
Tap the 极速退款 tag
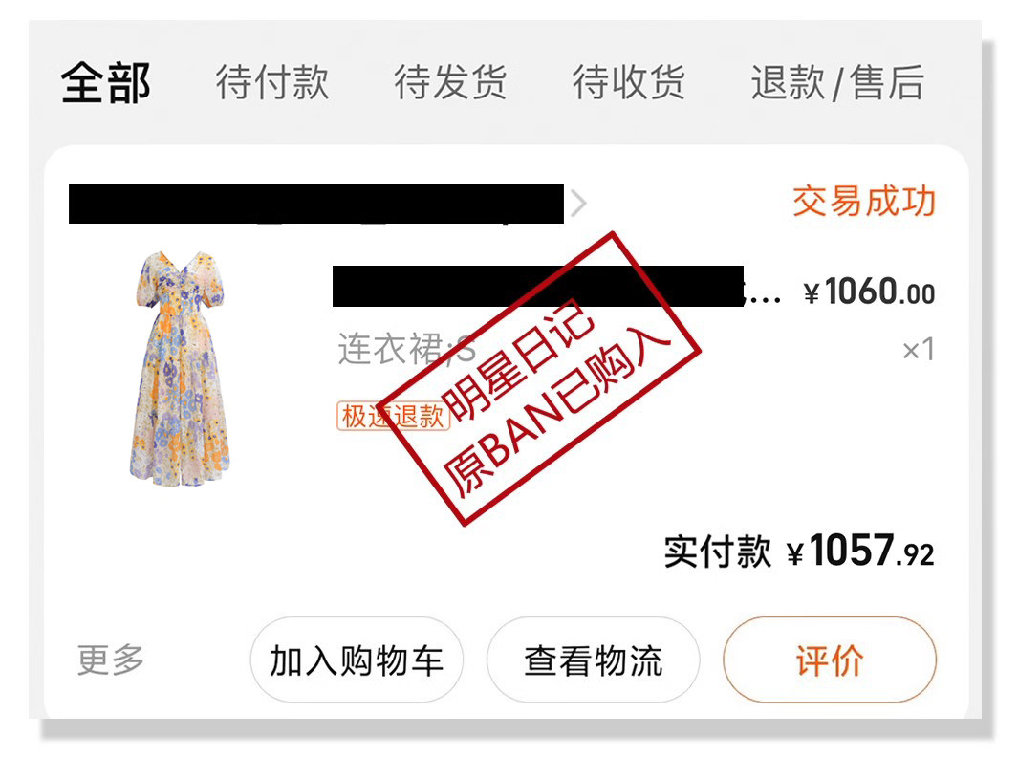pos(392,416)
